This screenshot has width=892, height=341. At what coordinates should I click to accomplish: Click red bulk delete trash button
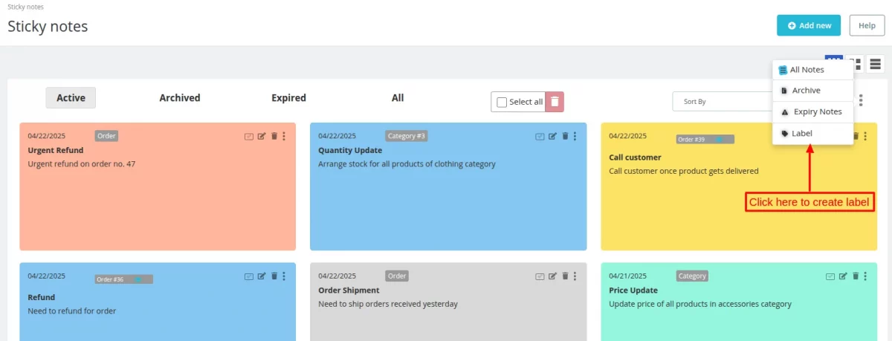coord(555,102)
